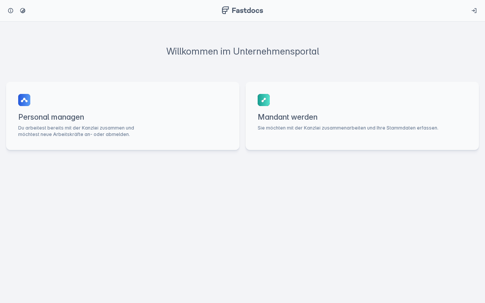
Task: Click the 'Sie möchten mit der Kanzlei' description
Action: click(348, 128)
